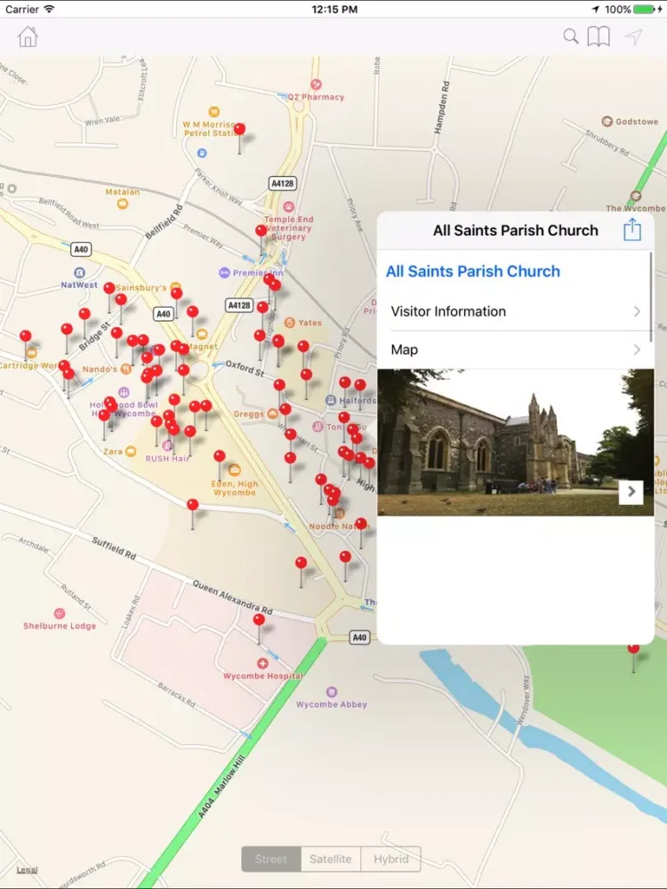667x889 pixels.
Task: Tap the popup scrollbar
Action: click(x=651, y=297)
